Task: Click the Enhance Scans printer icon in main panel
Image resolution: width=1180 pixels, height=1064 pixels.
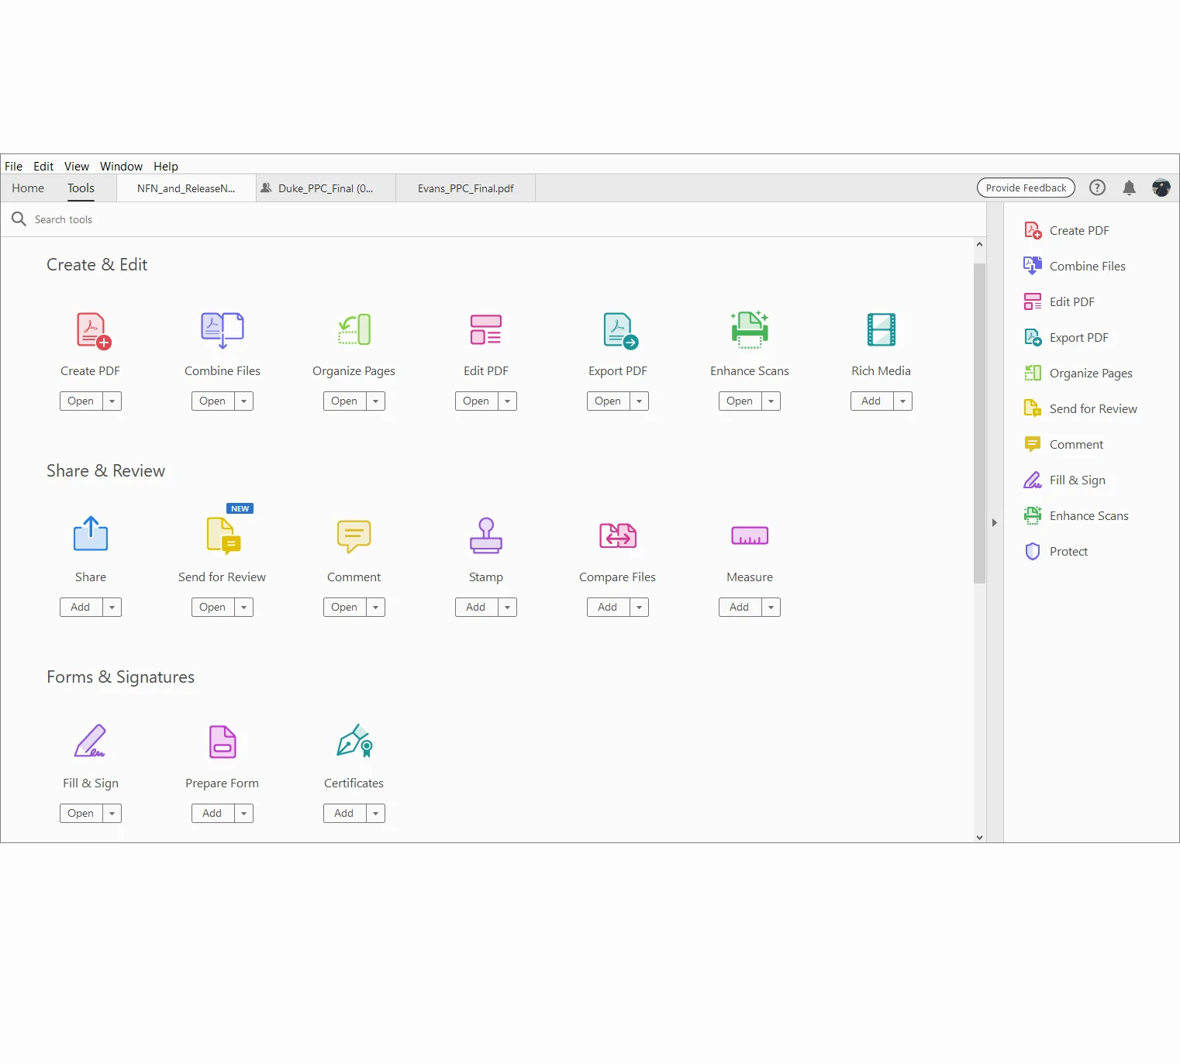Action: [750, 330]
